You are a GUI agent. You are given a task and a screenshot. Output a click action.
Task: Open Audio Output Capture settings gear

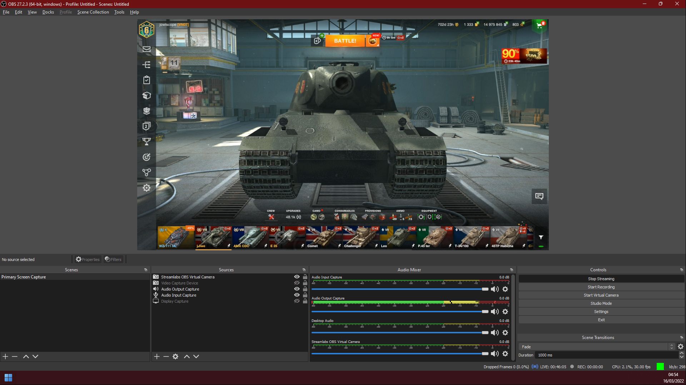click(x=505, y=312)
